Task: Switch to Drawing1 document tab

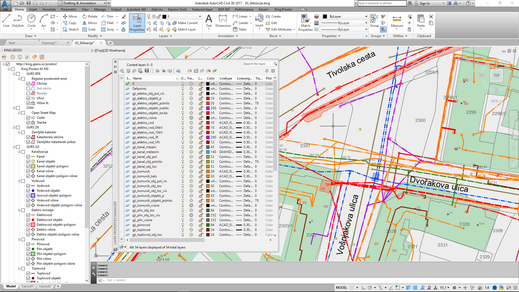Action: (49, 43)
